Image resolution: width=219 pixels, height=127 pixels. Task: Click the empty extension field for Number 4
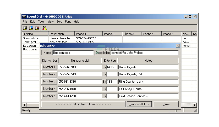[x=112, y=89]
